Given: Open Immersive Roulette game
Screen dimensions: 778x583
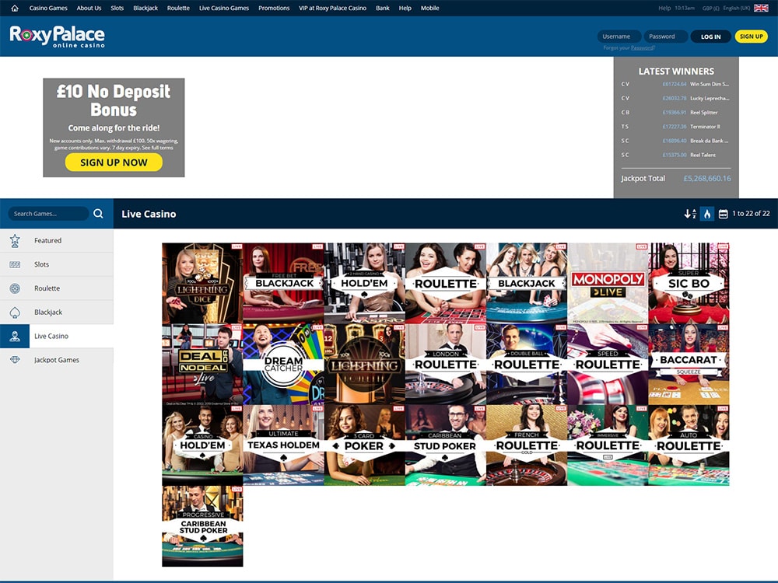Looking at the screenshot, I should (608, 445).
